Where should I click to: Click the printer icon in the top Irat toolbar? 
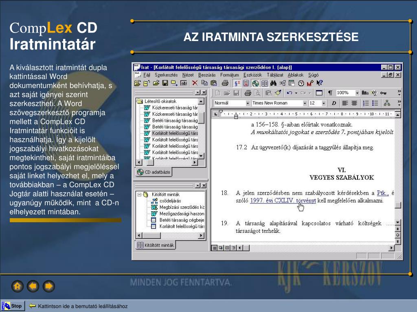tap(225, 83)
